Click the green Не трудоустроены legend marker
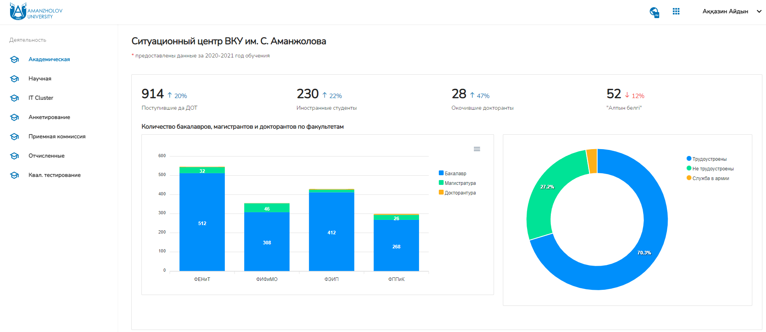The height and width of the screenshot is (332, 766). 689,168
